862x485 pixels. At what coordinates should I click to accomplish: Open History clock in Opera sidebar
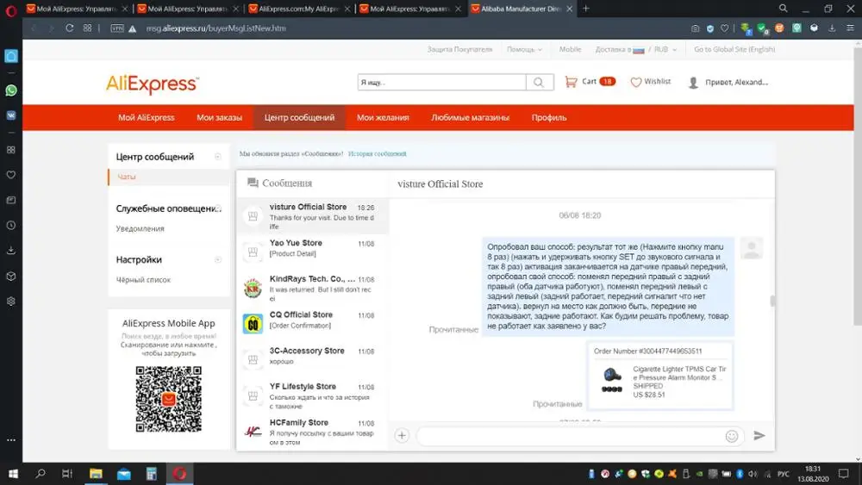tap(11, 225)
